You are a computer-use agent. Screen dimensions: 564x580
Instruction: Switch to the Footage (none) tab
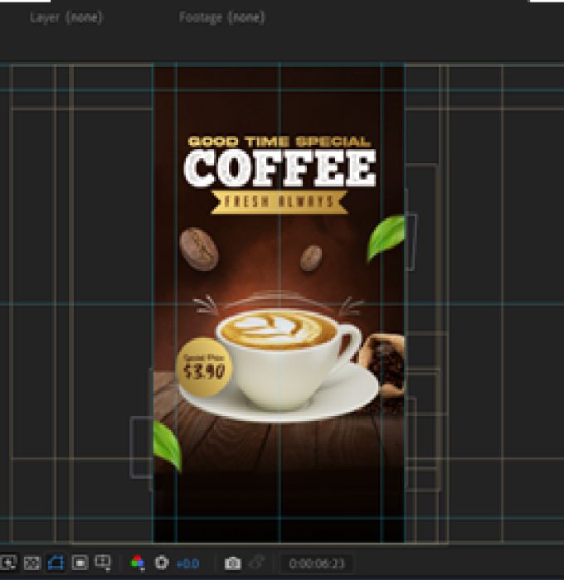(x=221, y=17)
